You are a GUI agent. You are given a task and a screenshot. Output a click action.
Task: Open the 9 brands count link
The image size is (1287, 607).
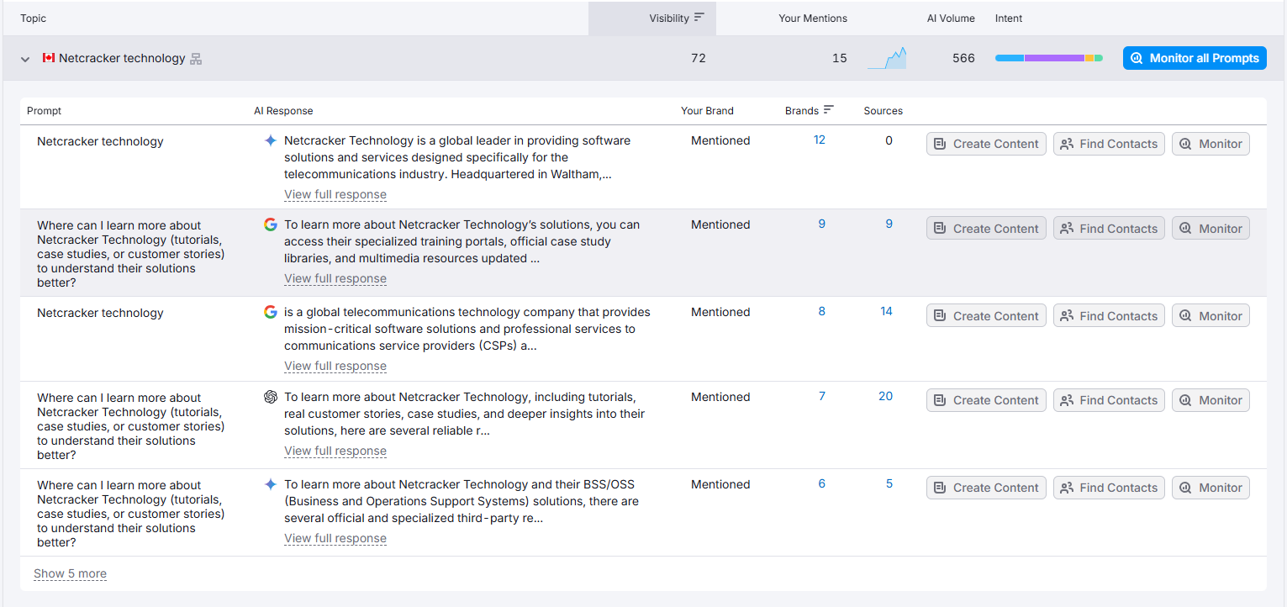click(822, 224)
